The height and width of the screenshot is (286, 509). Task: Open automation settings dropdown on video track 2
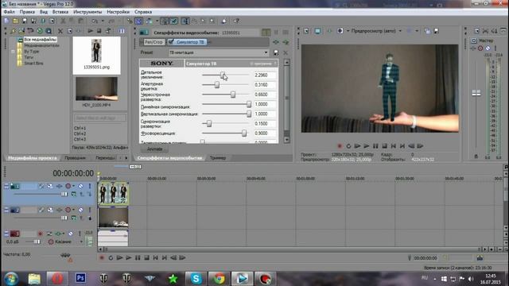click(73, 210)
